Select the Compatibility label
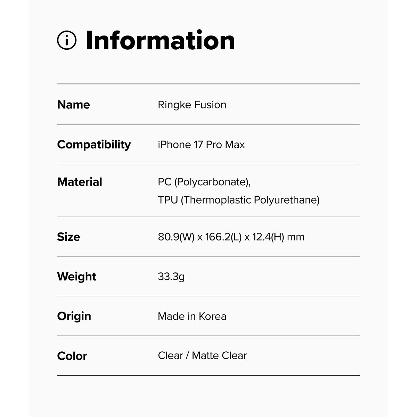 [94, 145]
